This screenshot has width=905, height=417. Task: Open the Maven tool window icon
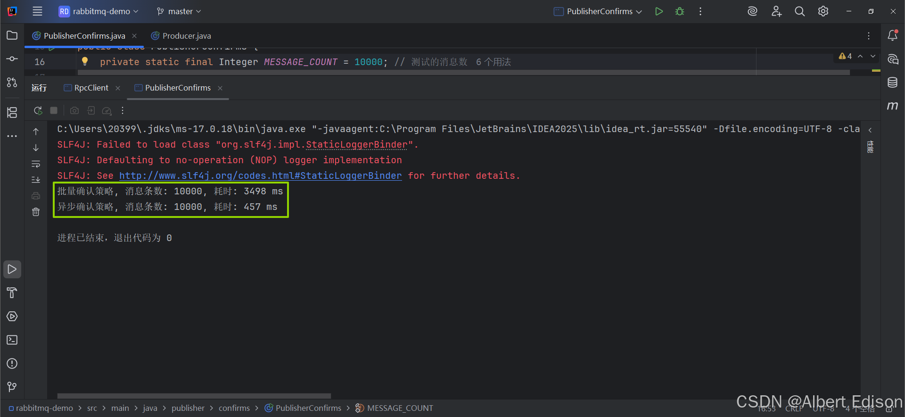(x=892, y=106)
